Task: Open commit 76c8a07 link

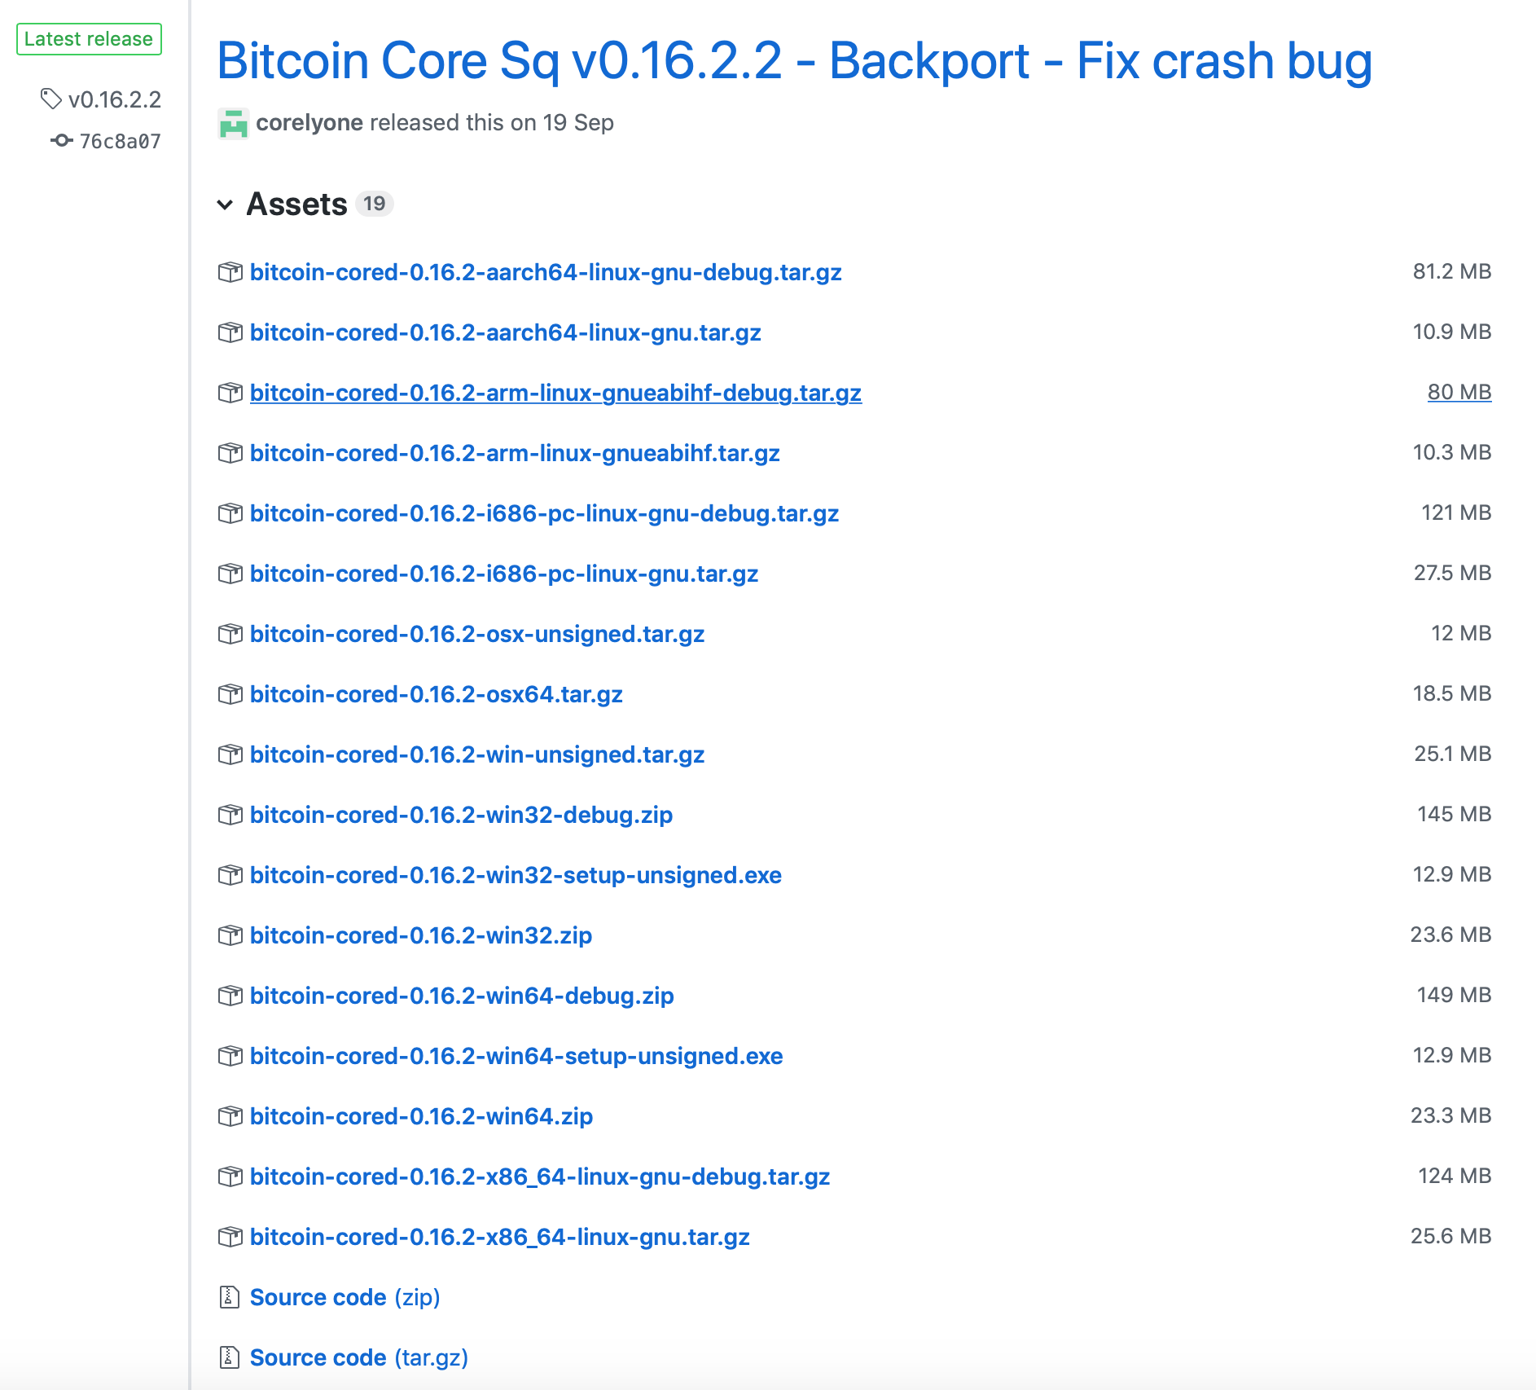Action: point(120,142)
